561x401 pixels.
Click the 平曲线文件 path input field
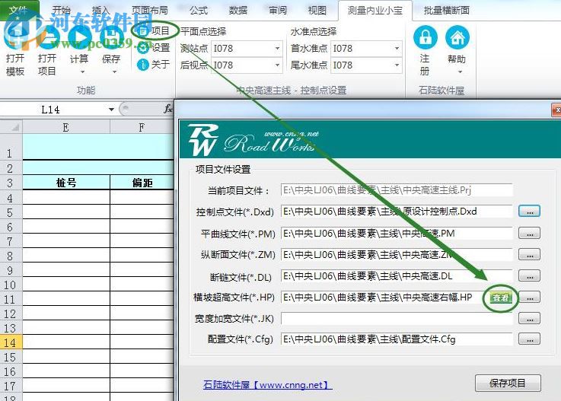[x=397, y=234]
